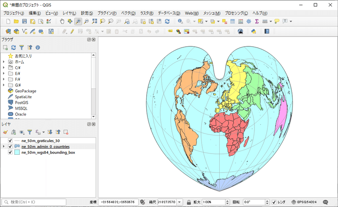Screen dimensions: 338x207
Task: Save the project with the floppy disk icon
Action: [x=25, y=22]
